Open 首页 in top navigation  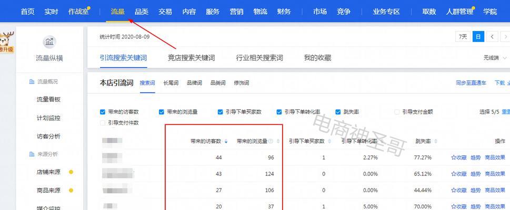(x=28, y=12)
